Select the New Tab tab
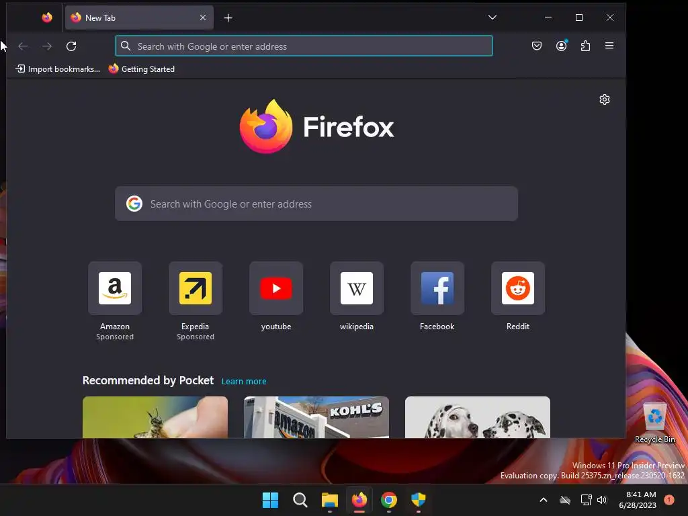The image size is (688, 516). tap(139, 17)
